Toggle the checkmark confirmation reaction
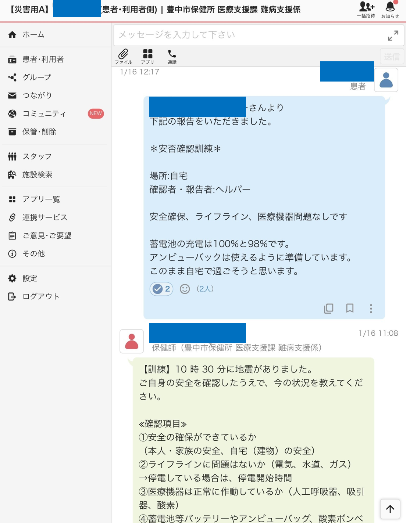 [x=161, y=289]
